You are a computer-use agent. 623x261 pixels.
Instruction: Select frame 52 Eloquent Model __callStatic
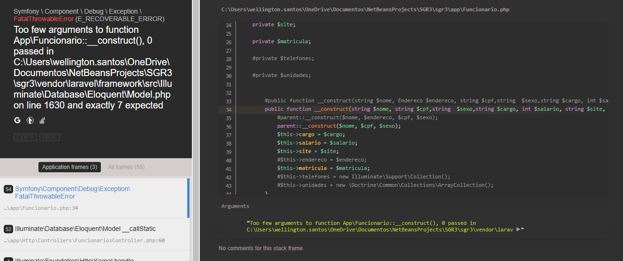94,234
